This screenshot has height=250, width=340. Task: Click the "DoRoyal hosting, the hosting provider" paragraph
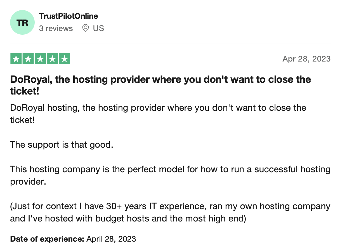[158, 114]
